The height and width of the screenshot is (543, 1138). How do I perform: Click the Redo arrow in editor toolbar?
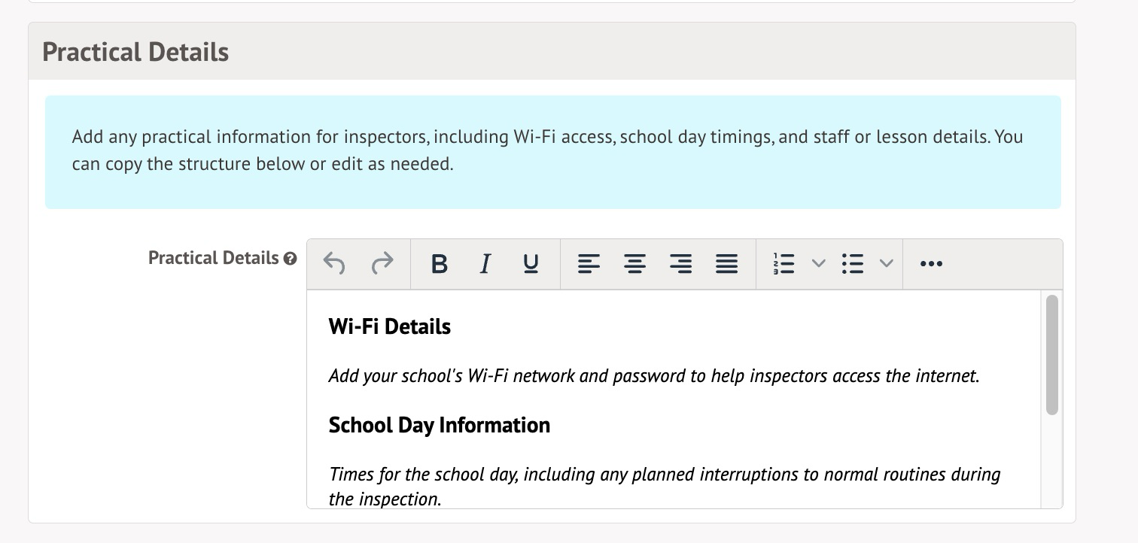click(x=382, y=264)
